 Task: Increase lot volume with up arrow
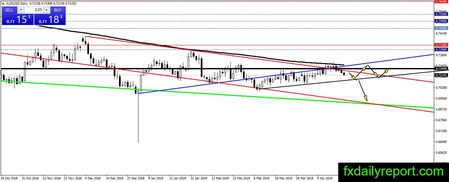click(46, 10)
